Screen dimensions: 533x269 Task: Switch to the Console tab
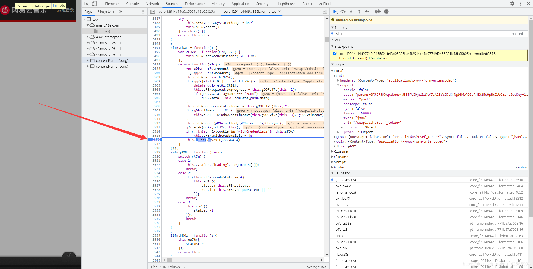pos(132,4)
